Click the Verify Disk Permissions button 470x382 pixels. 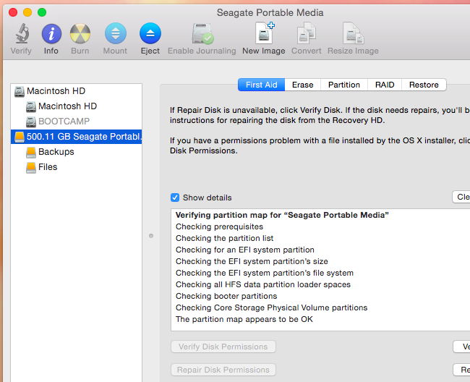coord(223,347)
